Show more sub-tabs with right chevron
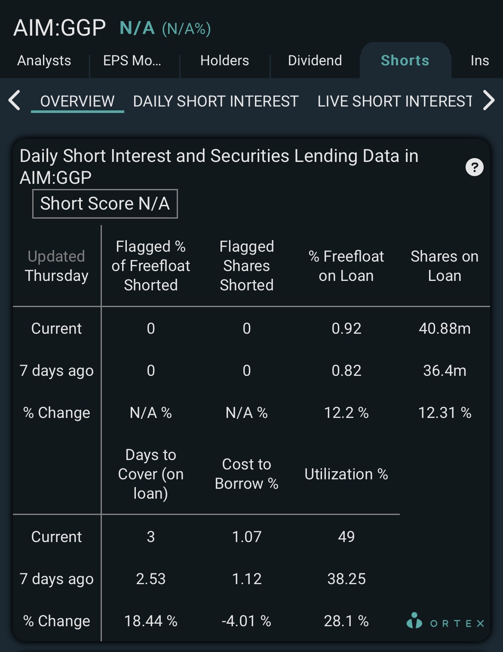Viewport: 503px width, 652px height. pyautogui.click(x=489, y=101)
